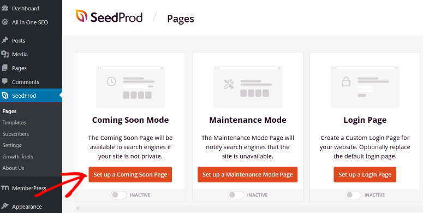The height and width of the screenshot is (213, 423).
Task: Click the Appearance paintbrush icon
Action: click(x=4, y=206)
